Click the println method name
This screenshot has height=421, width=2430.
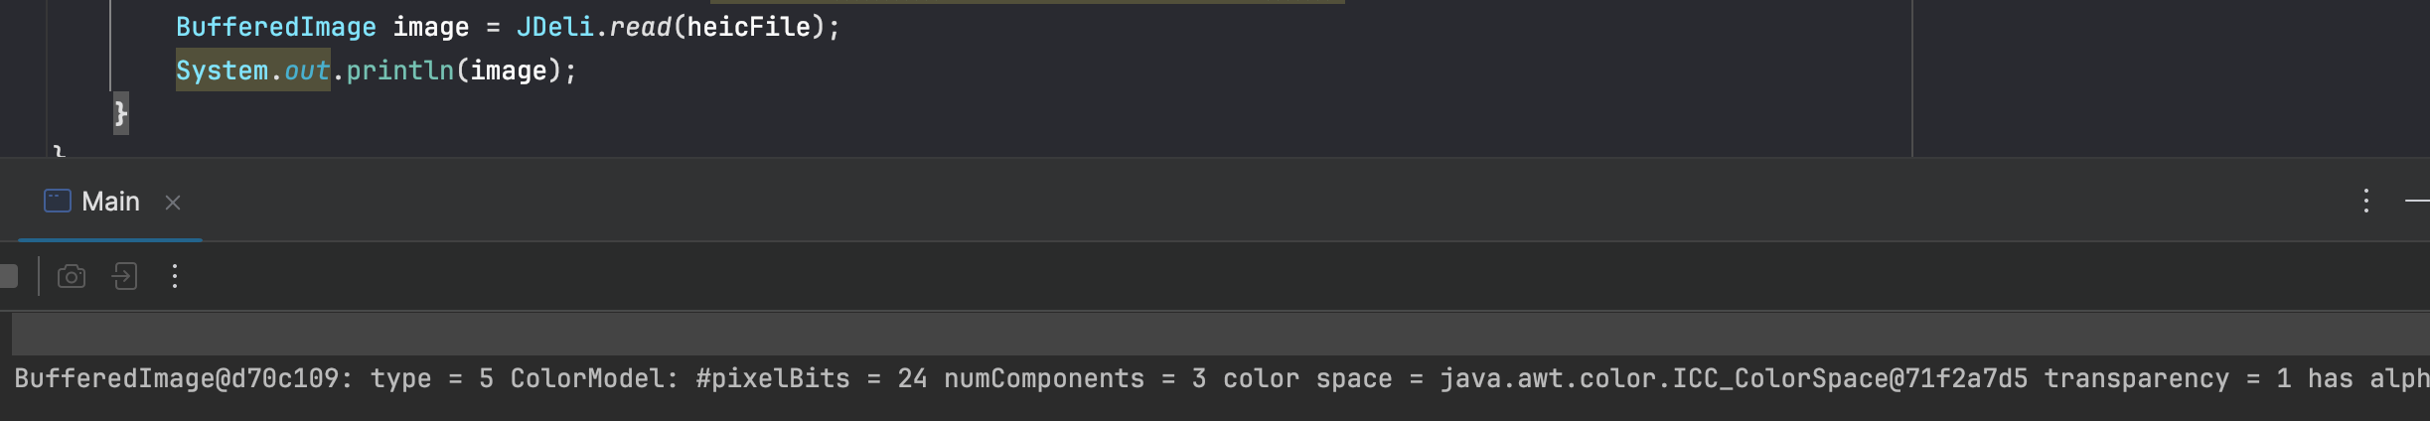399,70
